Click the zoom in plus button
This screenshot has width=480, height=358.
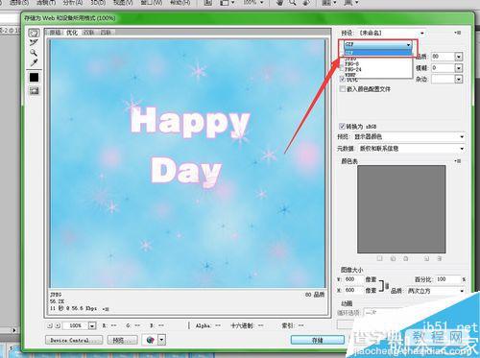click(58, 325)
